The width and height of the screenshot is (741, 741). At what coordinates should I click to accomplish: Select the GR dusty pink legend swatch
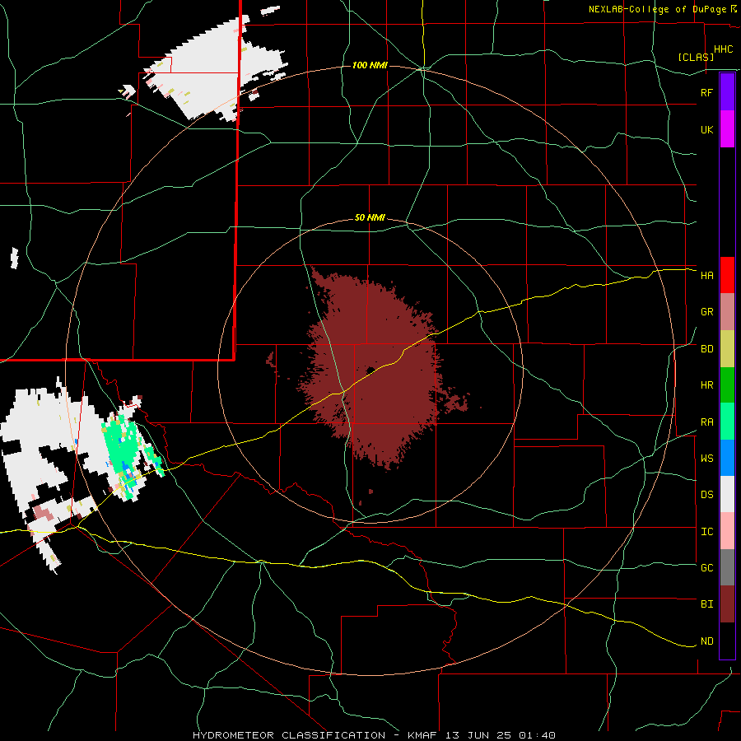727,312
